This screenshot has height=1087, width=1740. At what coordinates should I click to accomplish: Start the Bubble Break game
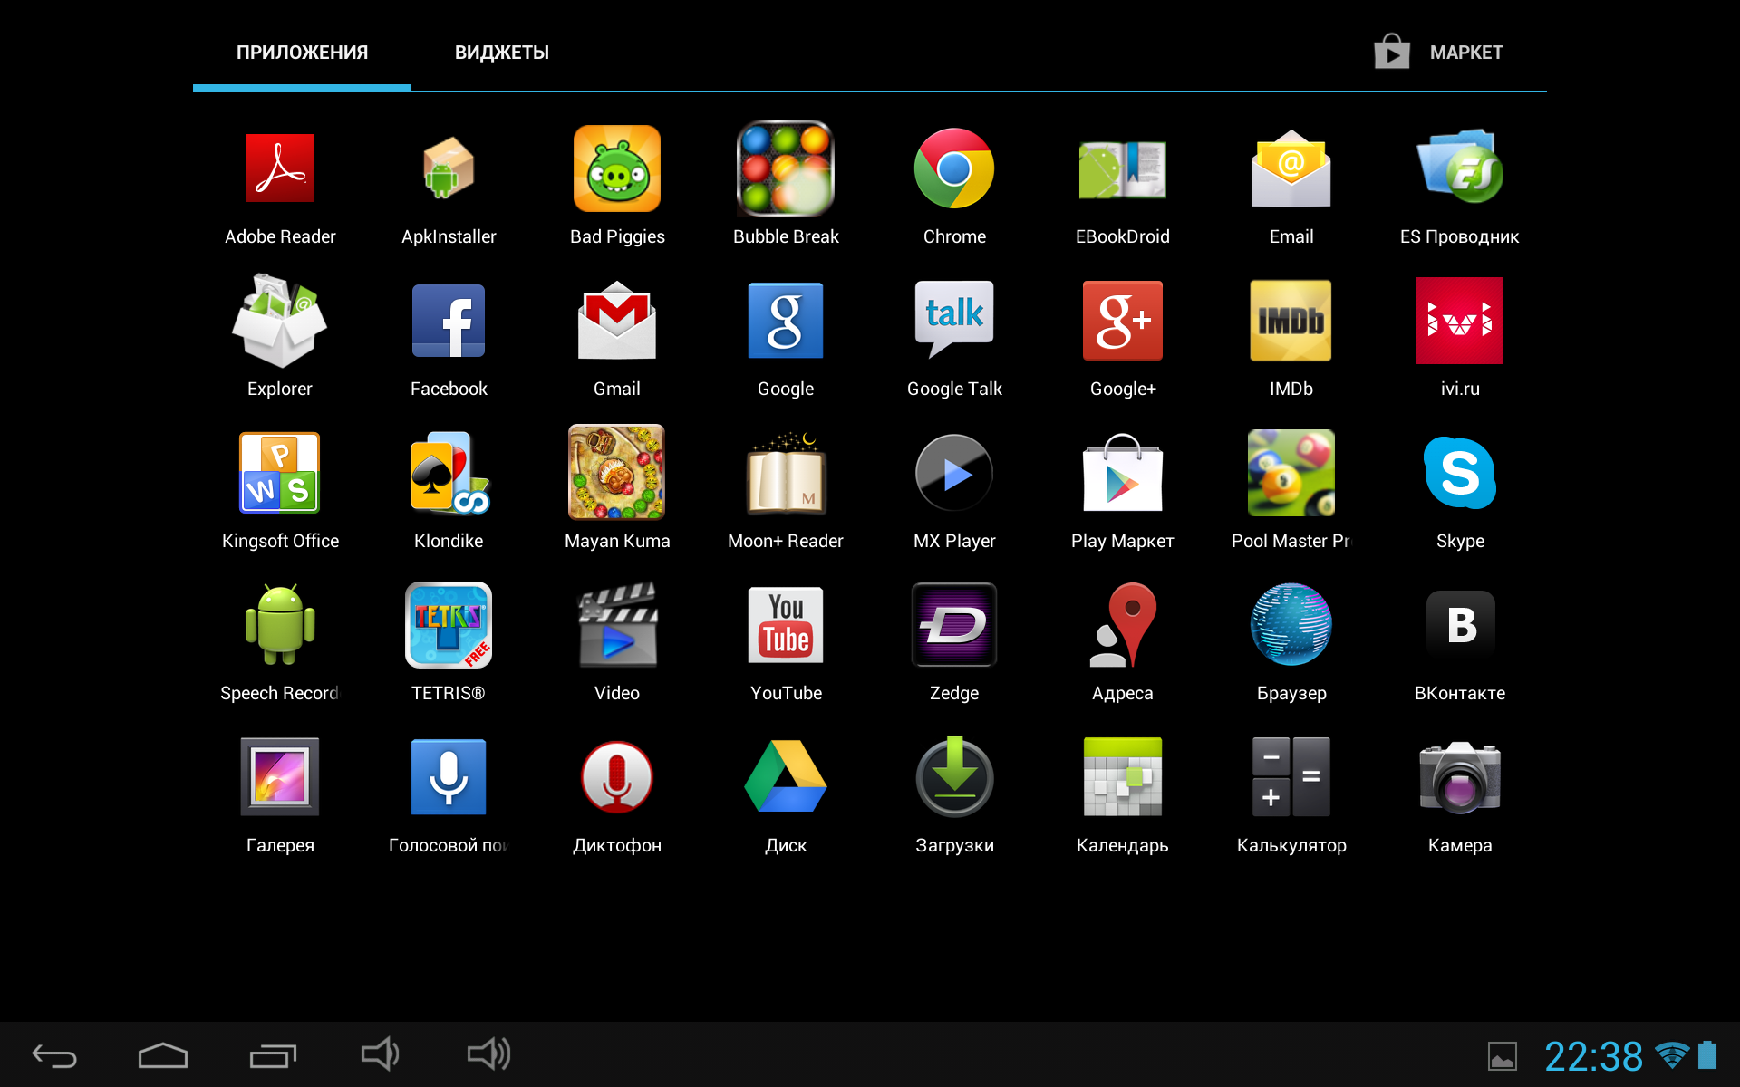786,168
